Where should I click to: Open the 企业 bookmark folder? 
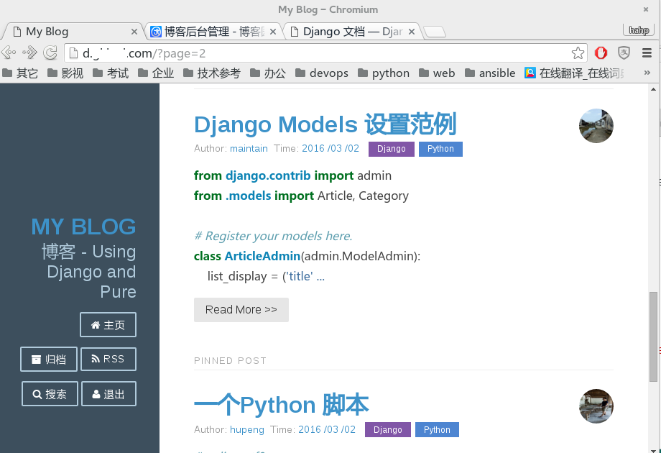[x=156, y=73]
